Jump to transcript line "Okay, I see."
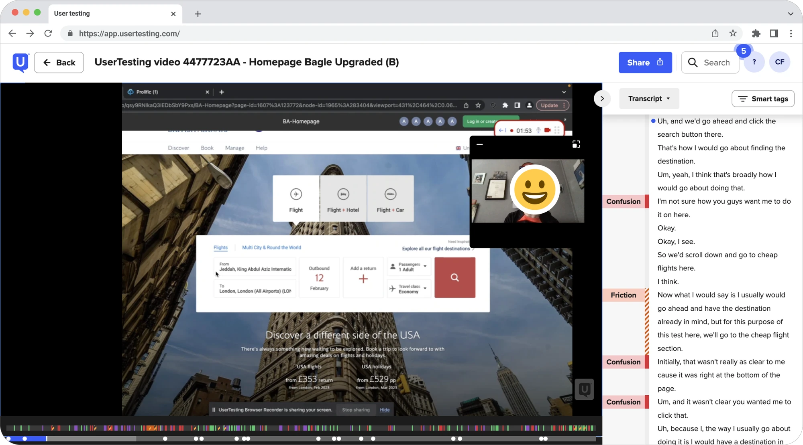803x445 pixels. 676,241
